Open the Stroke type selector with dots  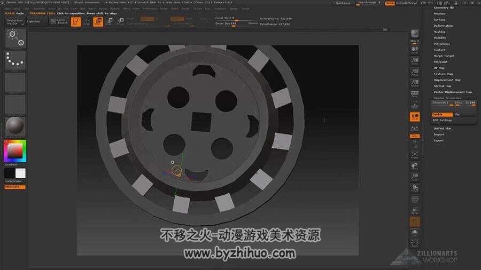[15, 60]
